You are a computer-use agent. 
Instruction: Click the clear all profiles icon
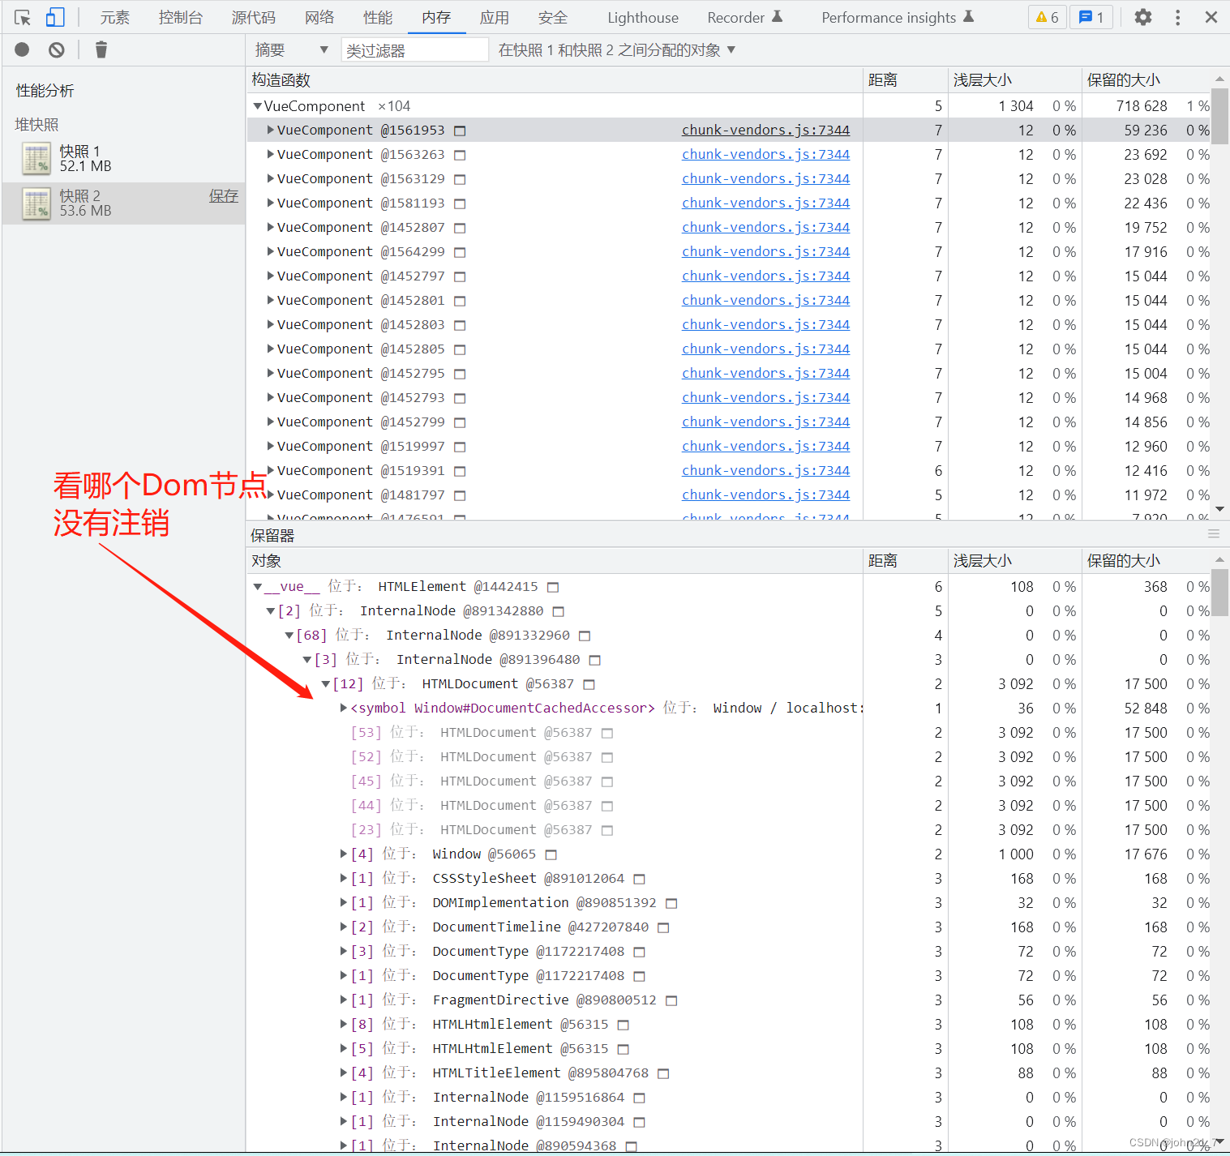click(x=56, y=50)
